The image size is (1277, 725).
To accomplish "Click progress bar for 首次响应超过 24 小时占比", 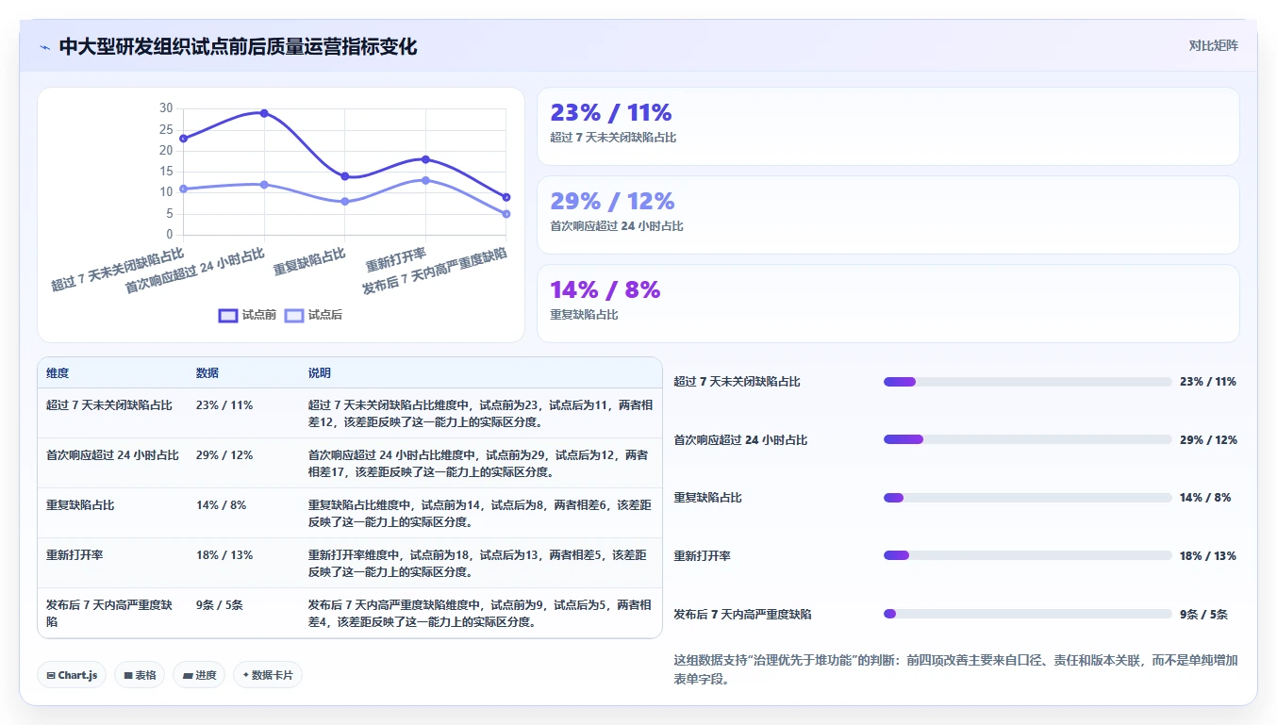I will click(1027, 439).
